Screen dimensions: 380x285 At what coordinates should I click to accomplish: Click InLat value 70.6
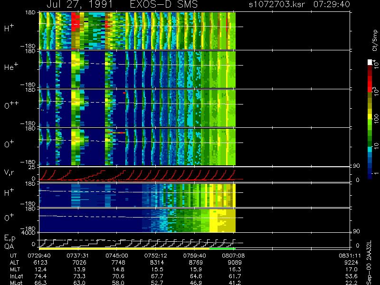(x=118, y=276)
